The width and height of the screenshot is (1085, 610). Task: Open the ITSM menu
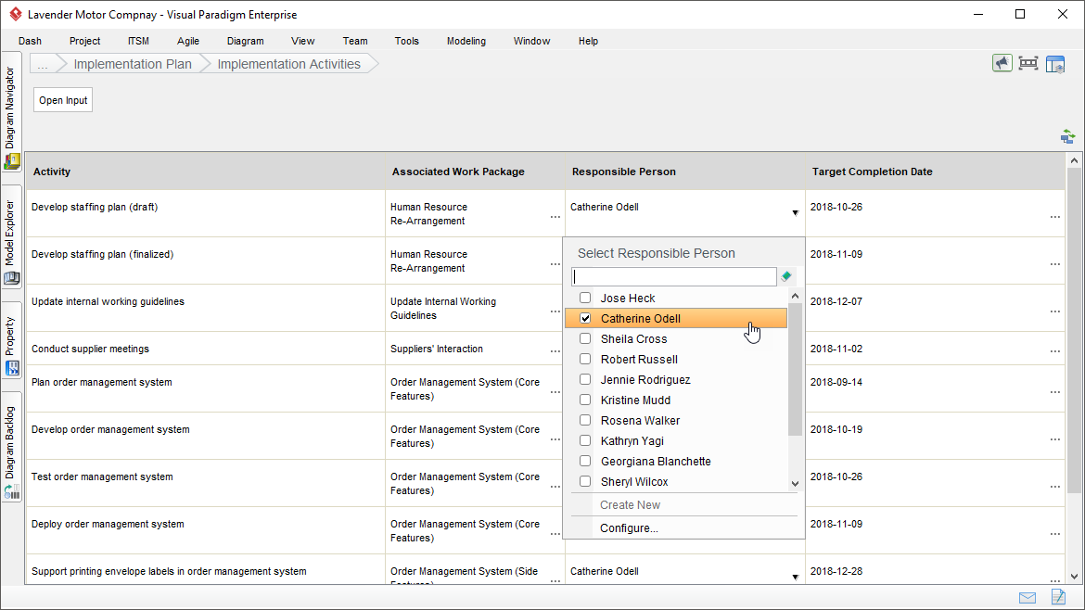point(138,41)
